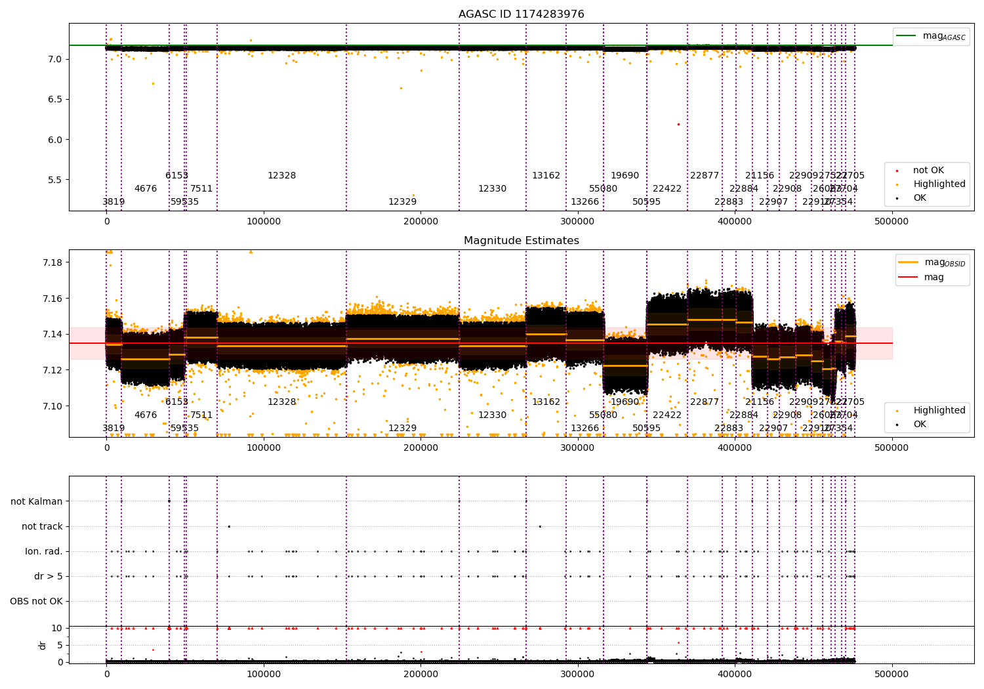The width and height of the screenshot is (984, 689).
Task: Click OBSID label 22422 in the top plot
Action: click(667, 189)
